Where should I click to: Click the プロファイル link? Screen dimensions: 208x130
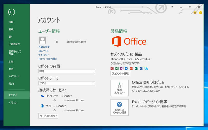43,51
